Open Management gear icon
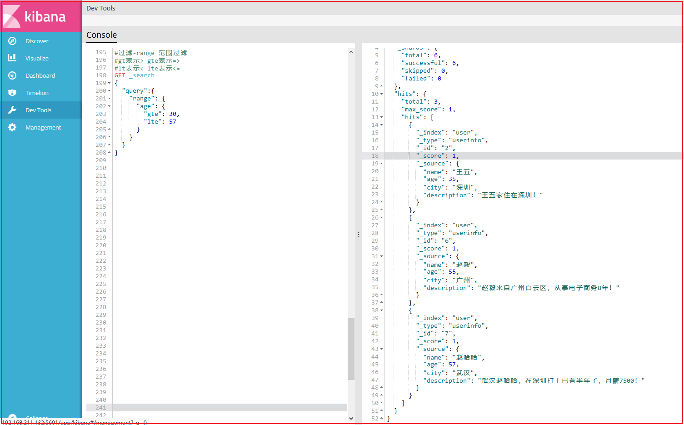This screenshot has width=684, height=425. [12, 127]
